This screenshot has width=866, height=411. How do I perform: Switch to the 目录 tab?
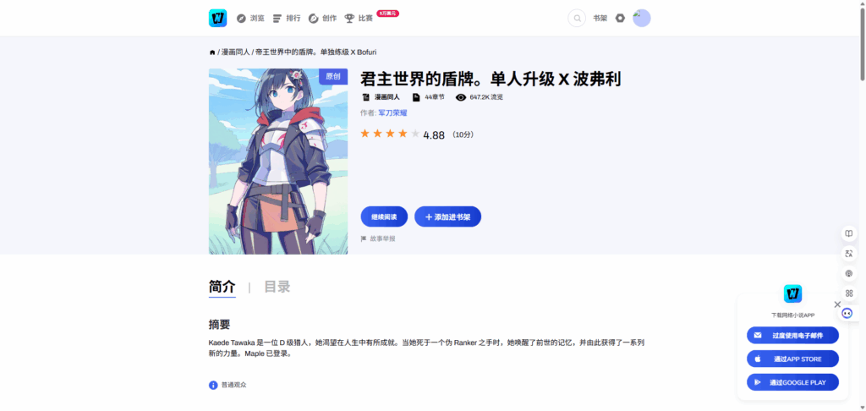click(x=277, y=287)
